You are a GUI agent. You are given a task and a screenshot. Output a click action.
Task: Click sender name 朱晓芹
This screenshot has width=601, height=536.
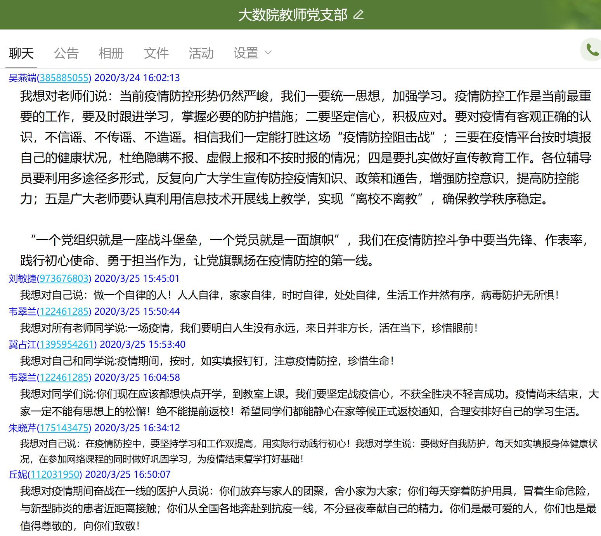(x=23, y=428)
